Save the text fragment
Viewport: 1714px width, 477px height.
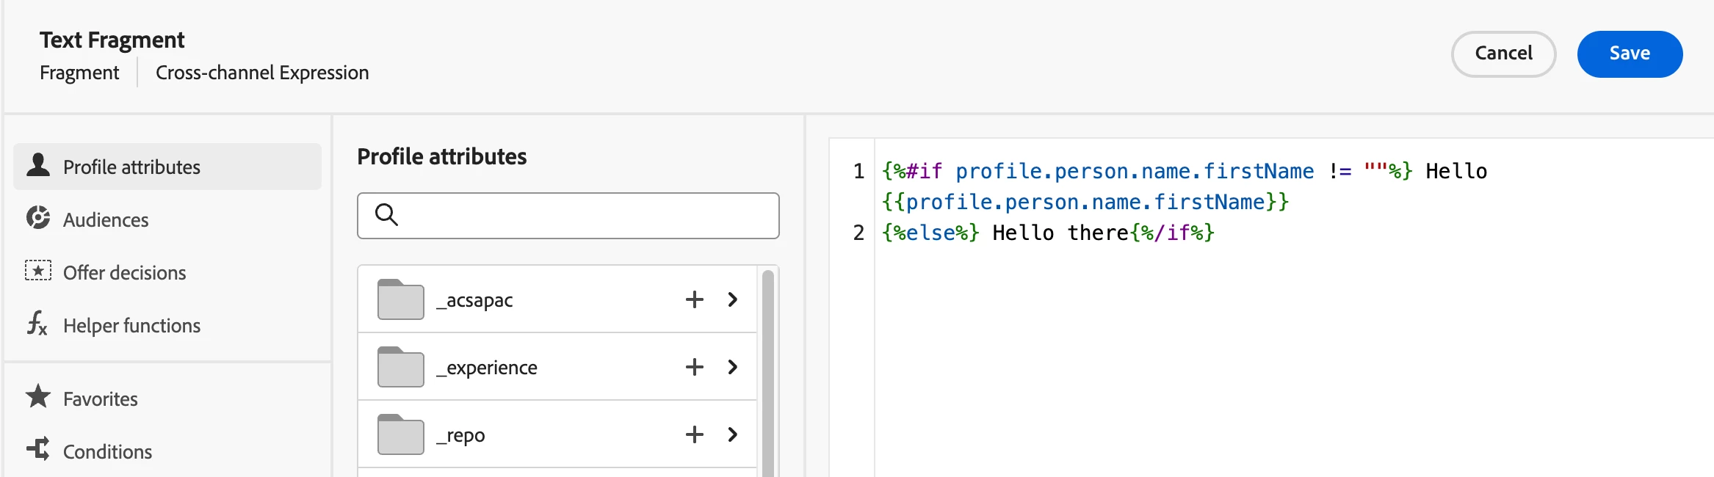pos(1630,54)
